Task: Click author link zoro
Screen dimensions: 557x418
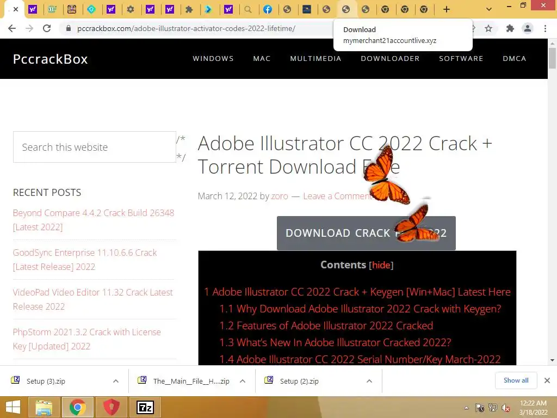Action: pos(280,196)
